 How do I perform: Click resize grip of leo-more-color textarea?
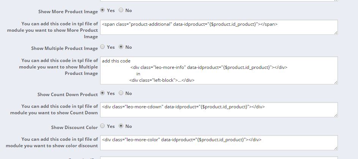[x=336, y=148]
